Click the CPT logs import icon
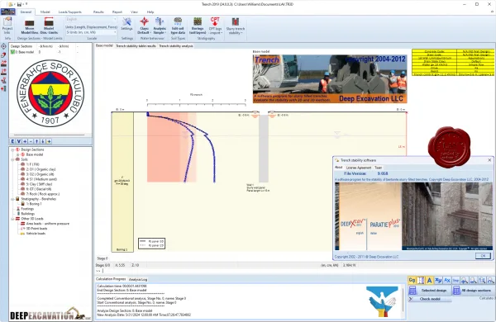The image size is (496, 322). tap(215, 26)
